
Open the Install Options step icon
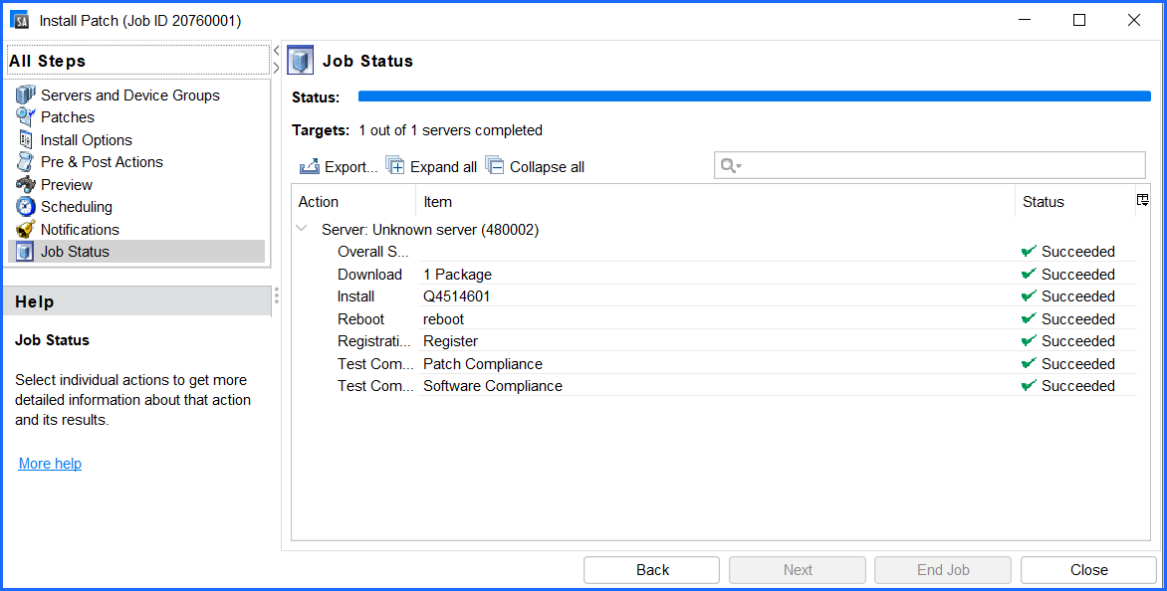28,139
